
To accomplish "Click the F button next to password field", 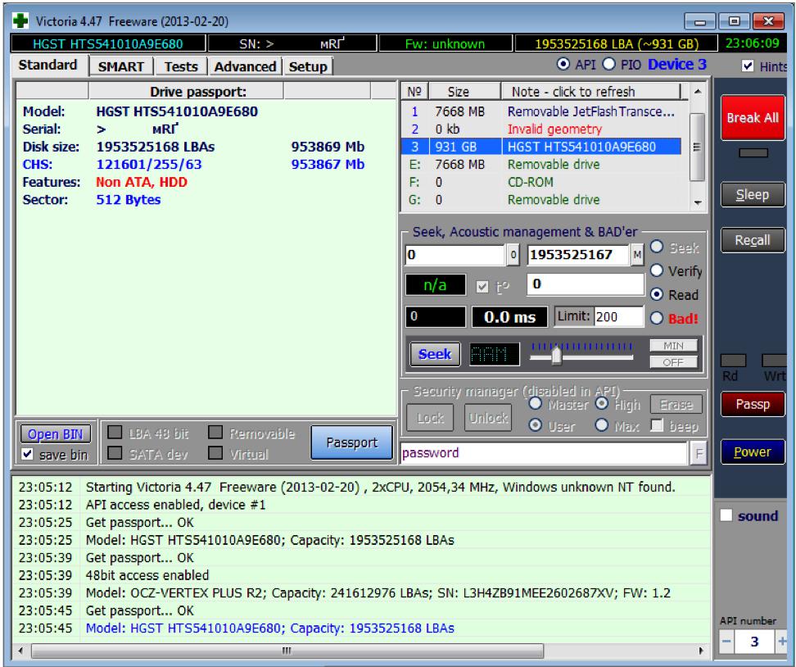I will coord(699,453).
